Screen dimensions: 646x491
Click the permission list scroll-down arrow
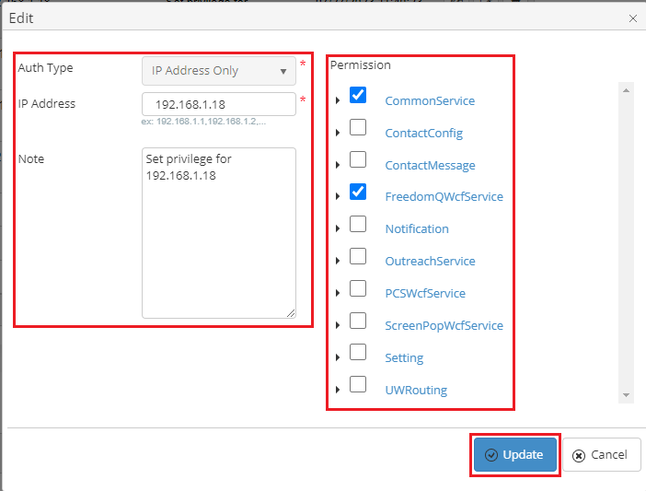tap(626, 395)
